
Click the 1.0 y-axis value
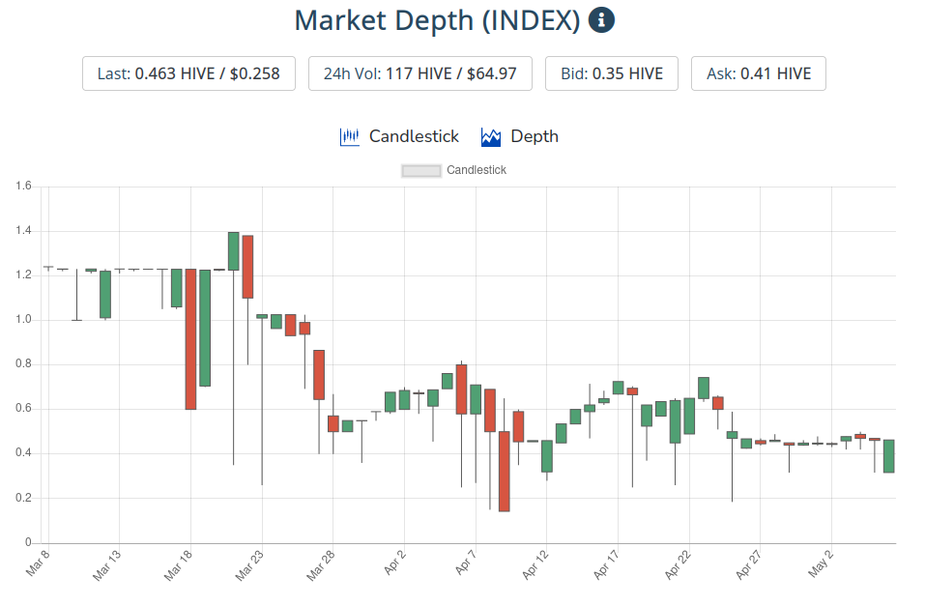[23, 319]
